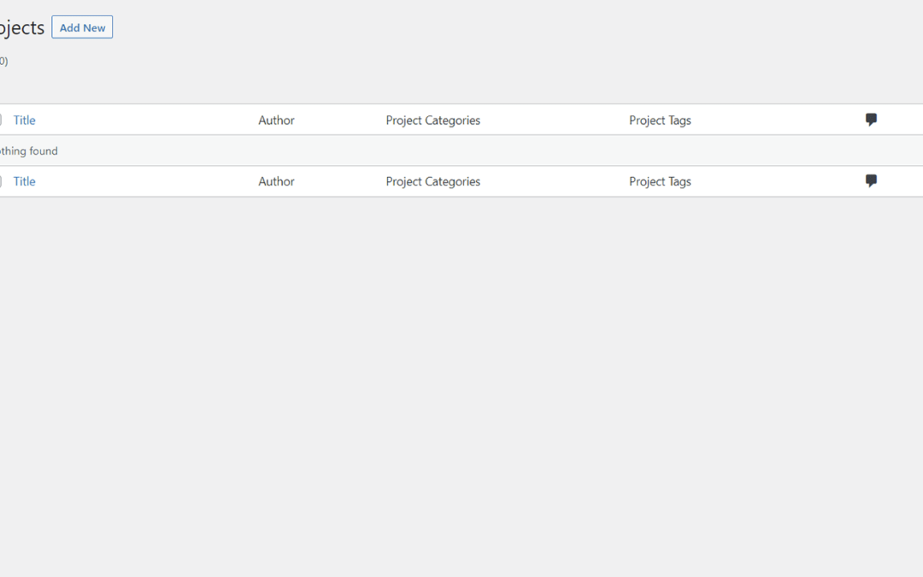Open the All (0) projects filter link

point(3,61)
